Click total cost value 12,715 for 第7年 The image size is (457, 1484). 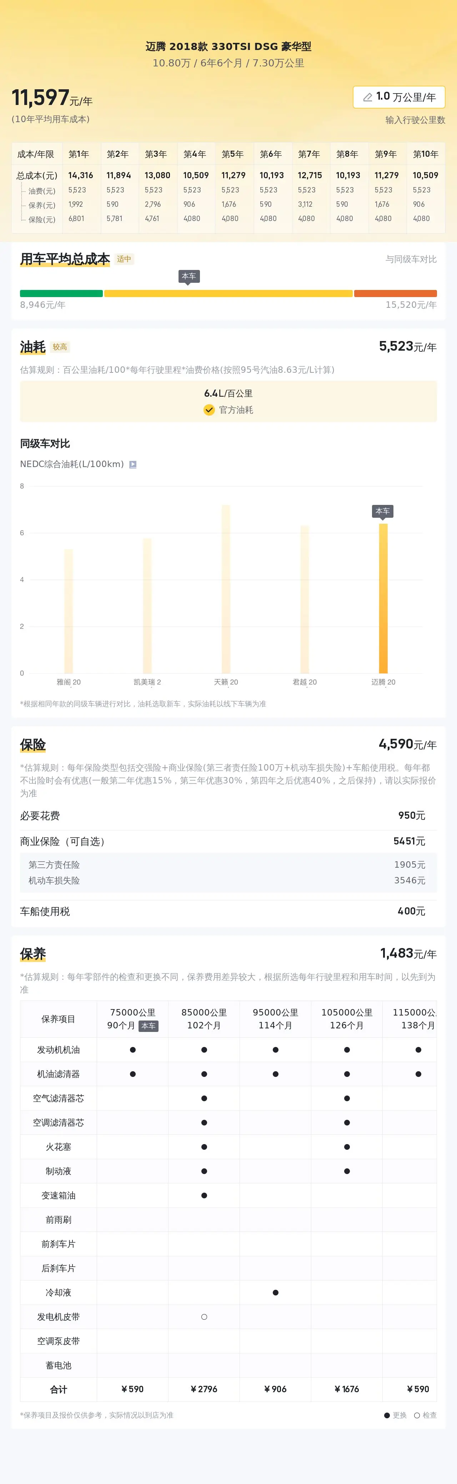point(310,175)
